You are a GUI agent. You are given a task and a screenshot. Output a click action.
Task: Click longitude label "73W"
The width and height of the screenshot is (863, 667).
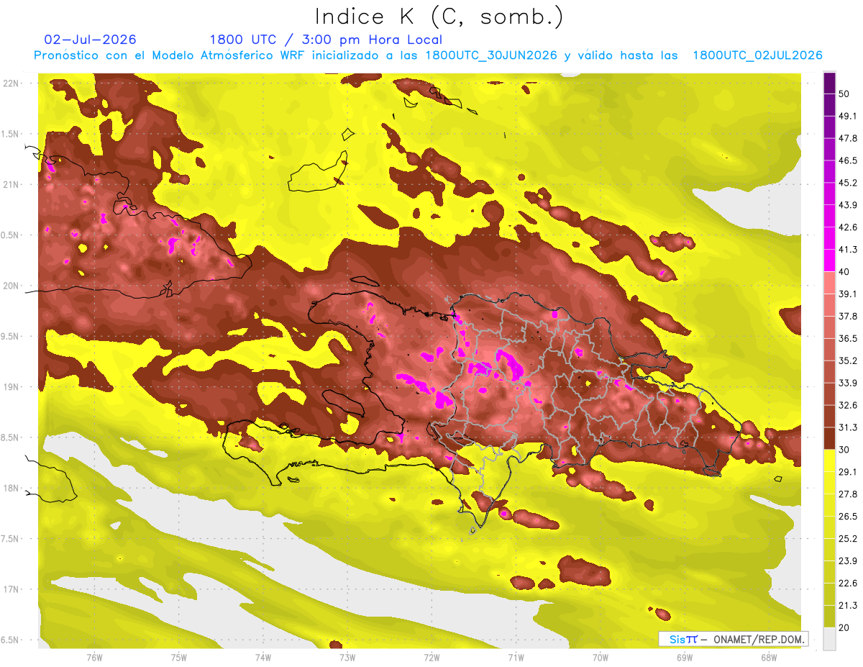pyautogui.click(x=347, y=658)
